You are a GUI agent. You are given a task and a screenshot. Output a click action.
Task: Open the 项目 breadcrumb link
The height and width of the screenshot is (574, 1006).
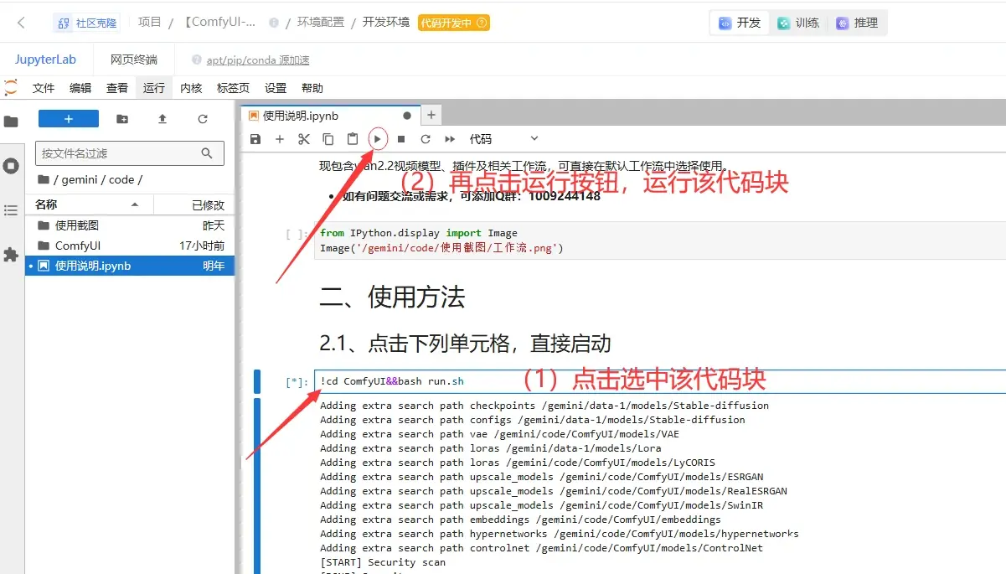(149, 23)
